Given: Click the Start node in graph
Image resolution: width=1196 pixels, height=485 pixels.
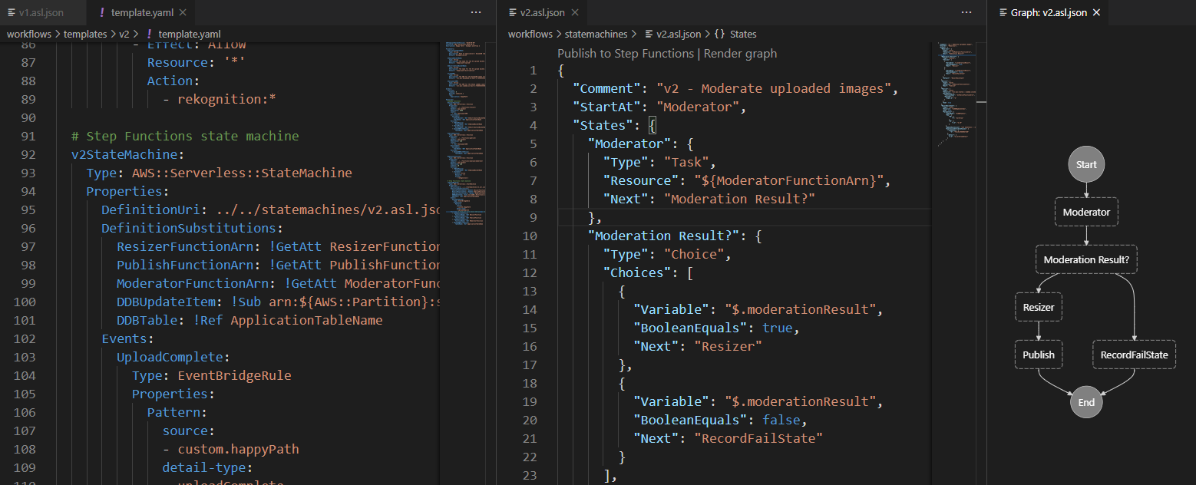Looking at the screenshot, I should [1086, 164].
